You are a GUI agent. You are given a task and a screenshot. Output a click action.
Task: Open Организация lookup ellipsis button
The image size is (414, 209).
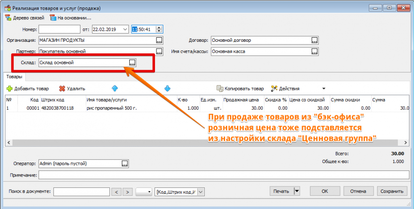[x=159, y=40]
